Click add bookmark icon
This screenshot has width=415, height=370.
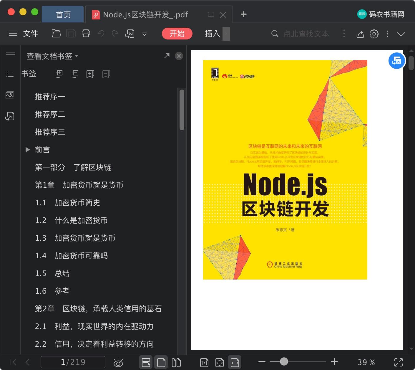[x=90, y=74]
